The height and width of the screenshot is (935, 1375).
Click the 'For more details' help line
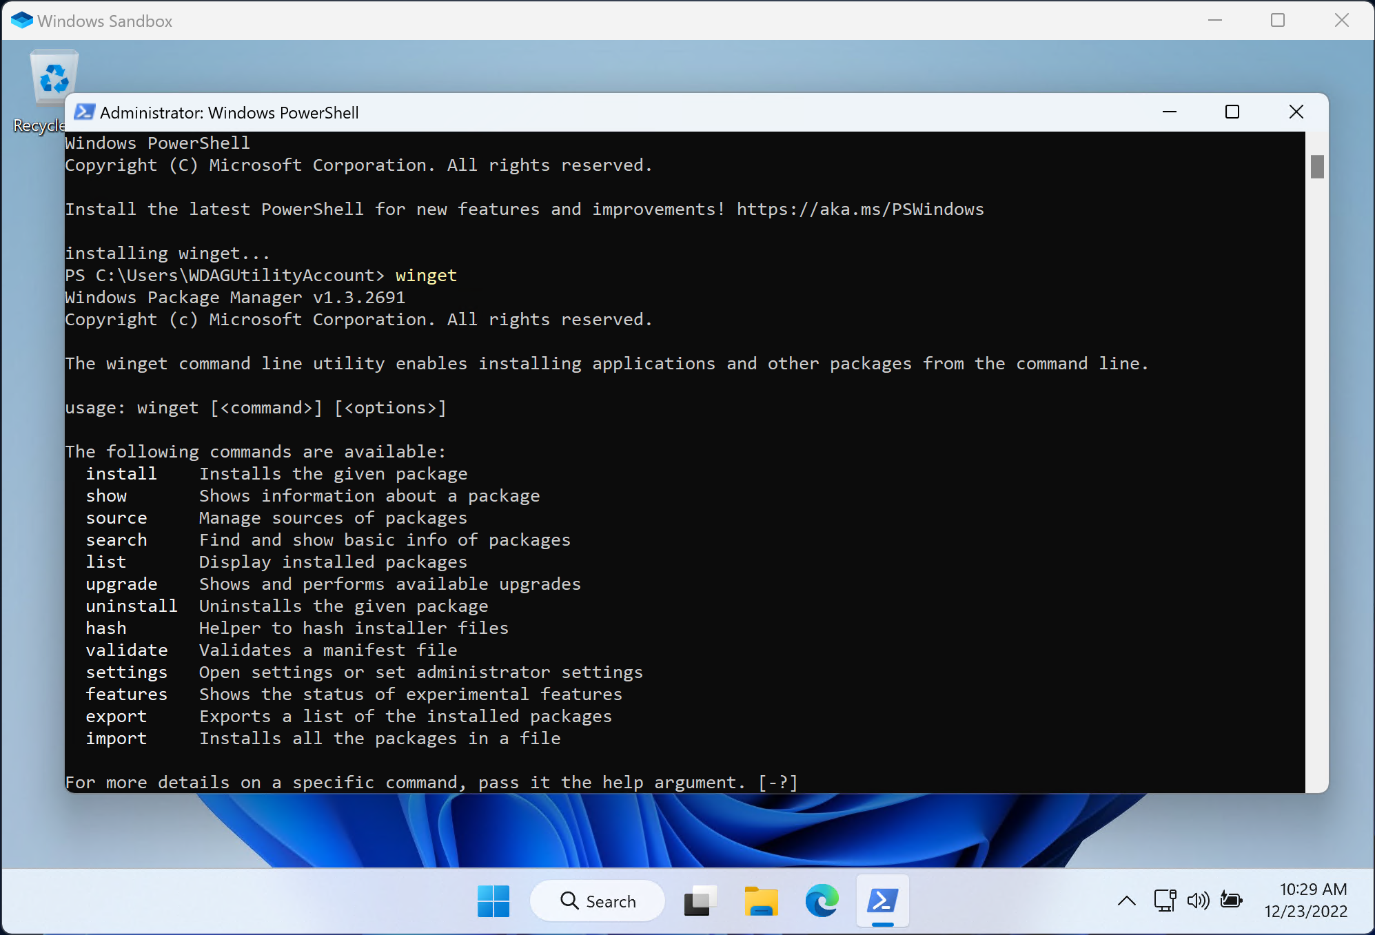[431, 783]
